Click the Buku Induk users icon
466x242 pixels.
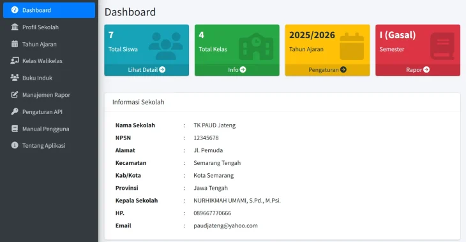pos(15,78)
